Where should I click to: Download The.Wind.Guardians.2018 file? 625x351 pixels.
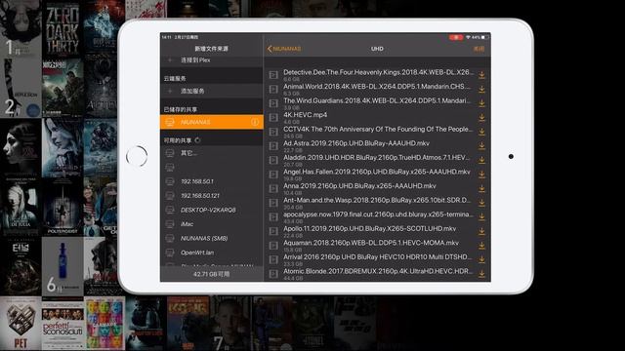481,103
